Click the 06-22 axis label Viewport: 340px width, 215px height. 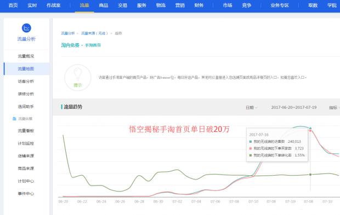[82, 201]
